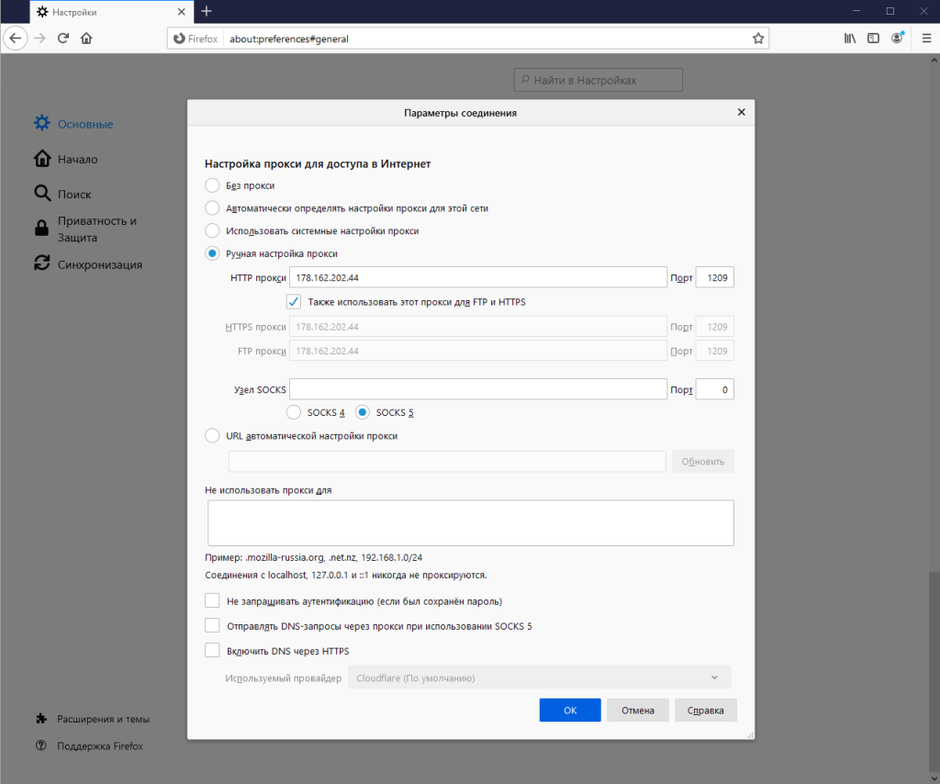Bookmark page with the star icon
Screen dimensions: 940x784
pyautogui.click(x=758, y=39)
